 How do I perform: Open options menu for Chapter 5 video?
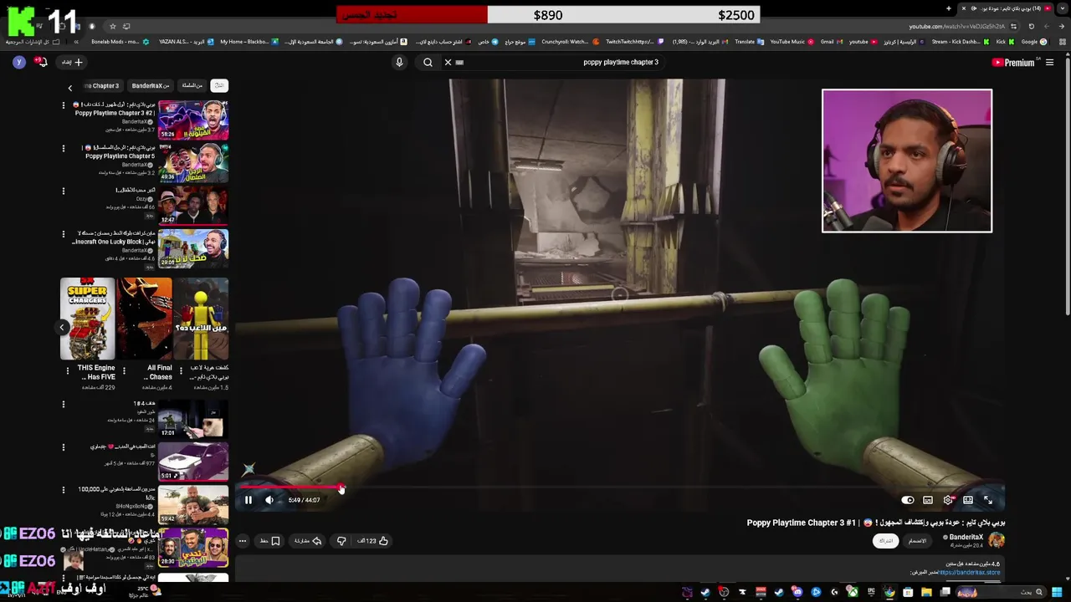tap(63, 148)
